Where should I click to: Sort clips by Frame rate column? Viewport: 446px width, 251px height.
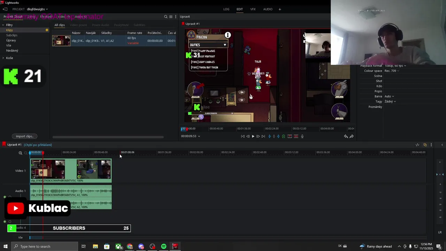click(x=134, y=33)
